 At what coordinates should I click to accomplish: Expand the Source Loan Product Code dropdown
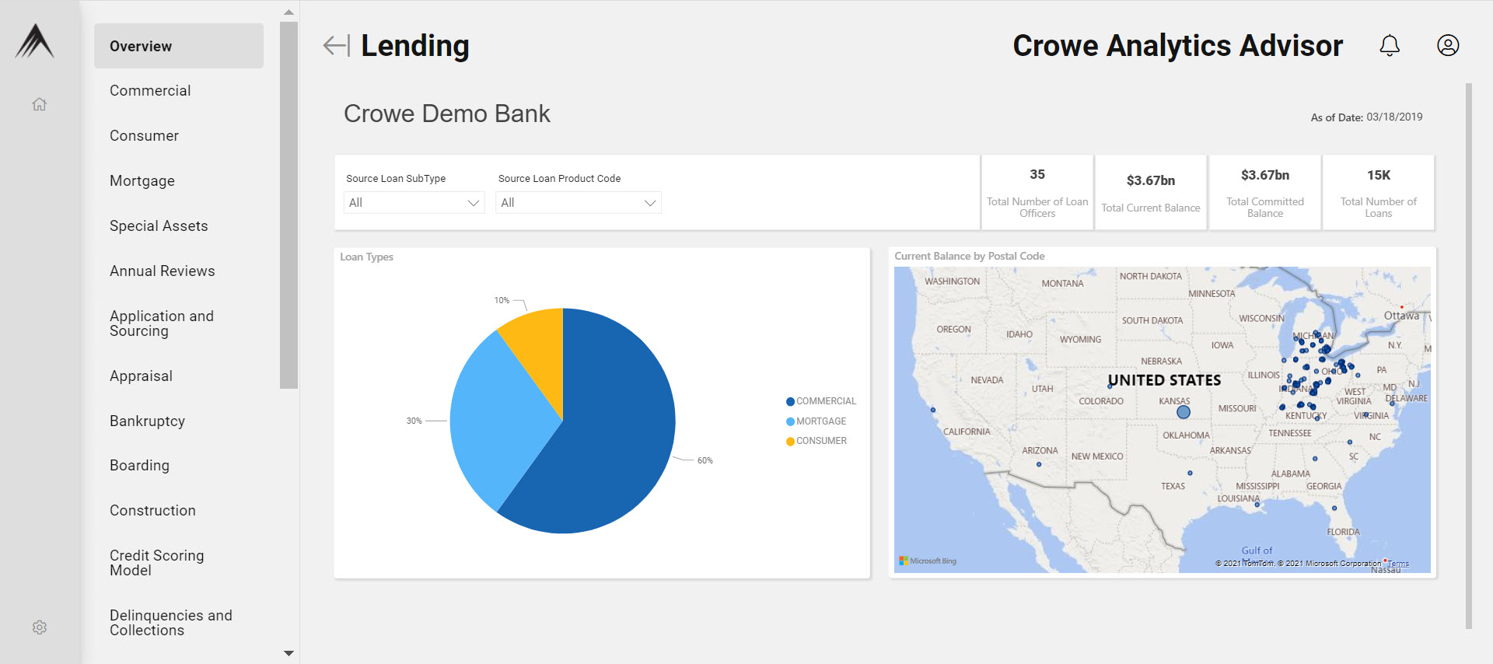[578, 203]
